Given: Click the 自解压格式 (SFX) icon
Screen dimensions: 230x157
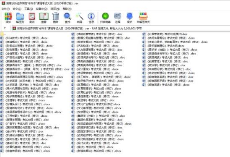Looking at the screenshot, I should pos(143,18).
